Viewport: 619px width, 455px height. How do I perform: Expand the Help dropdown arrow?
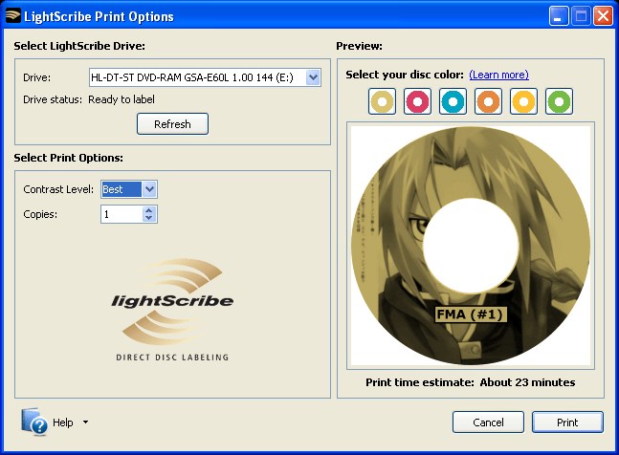point(86,422)
